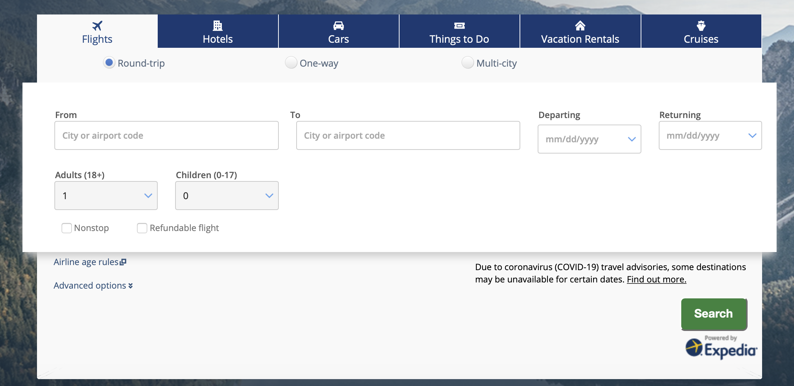Click the Nonstop label text
794x386 pixels.
(91, 228)
